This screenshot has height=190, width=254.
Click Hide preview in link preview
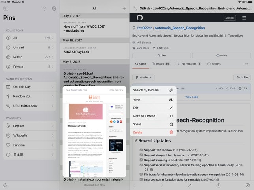pos(116,90)
